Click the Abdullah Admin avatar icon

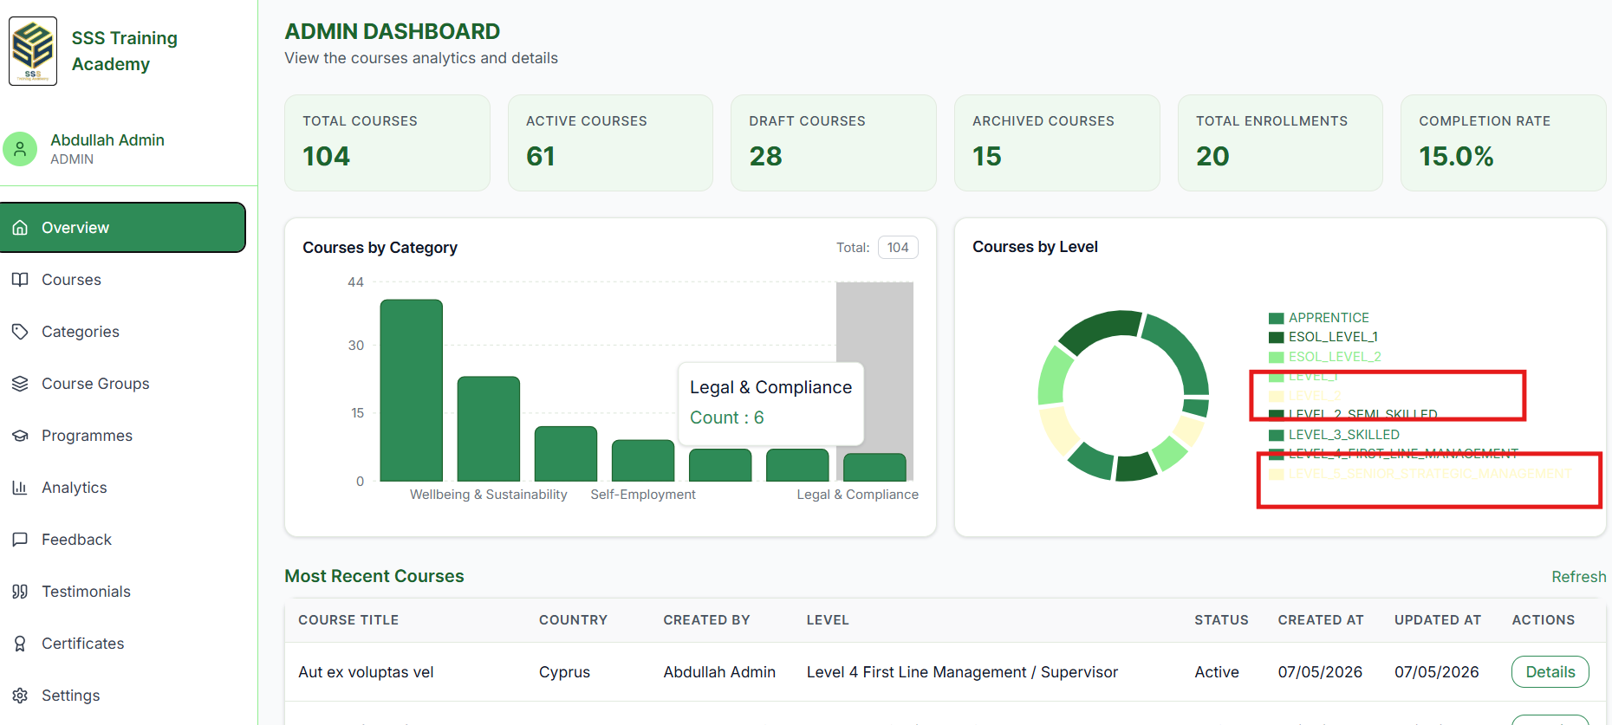tap(20, 149)
